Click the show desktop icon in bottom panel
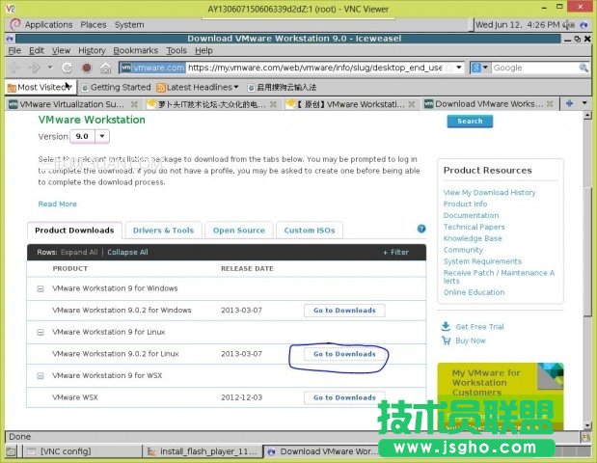This screenshot has height=463, width=597. (11, 451)
